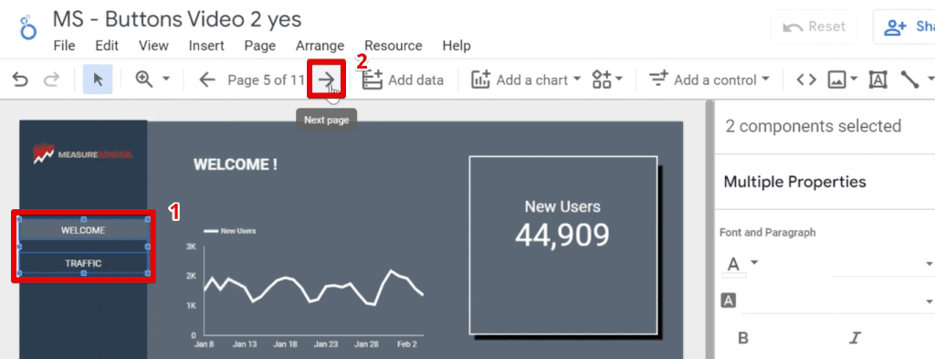Image resolution: width=935 pixels, height=359 pixels.
Task: Click the 2 components selected label
Action: pos(814,126)
